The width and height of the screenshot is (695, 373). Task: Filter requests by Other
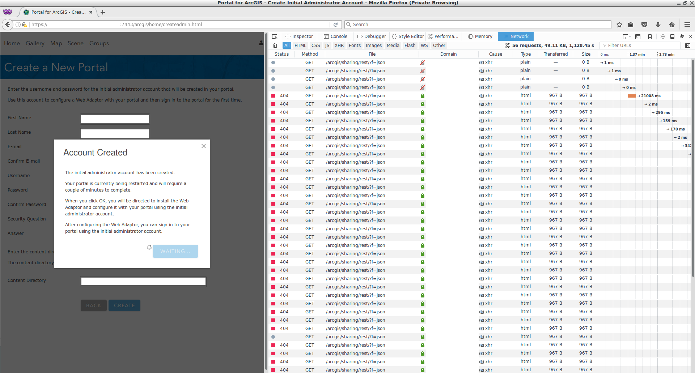click(x=439, y=46)
